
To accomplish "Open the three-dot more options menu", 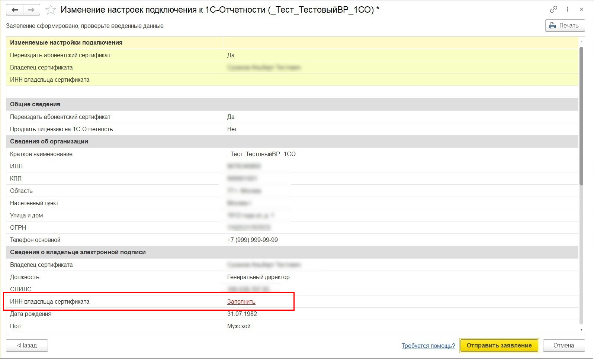I will (568, 9).
